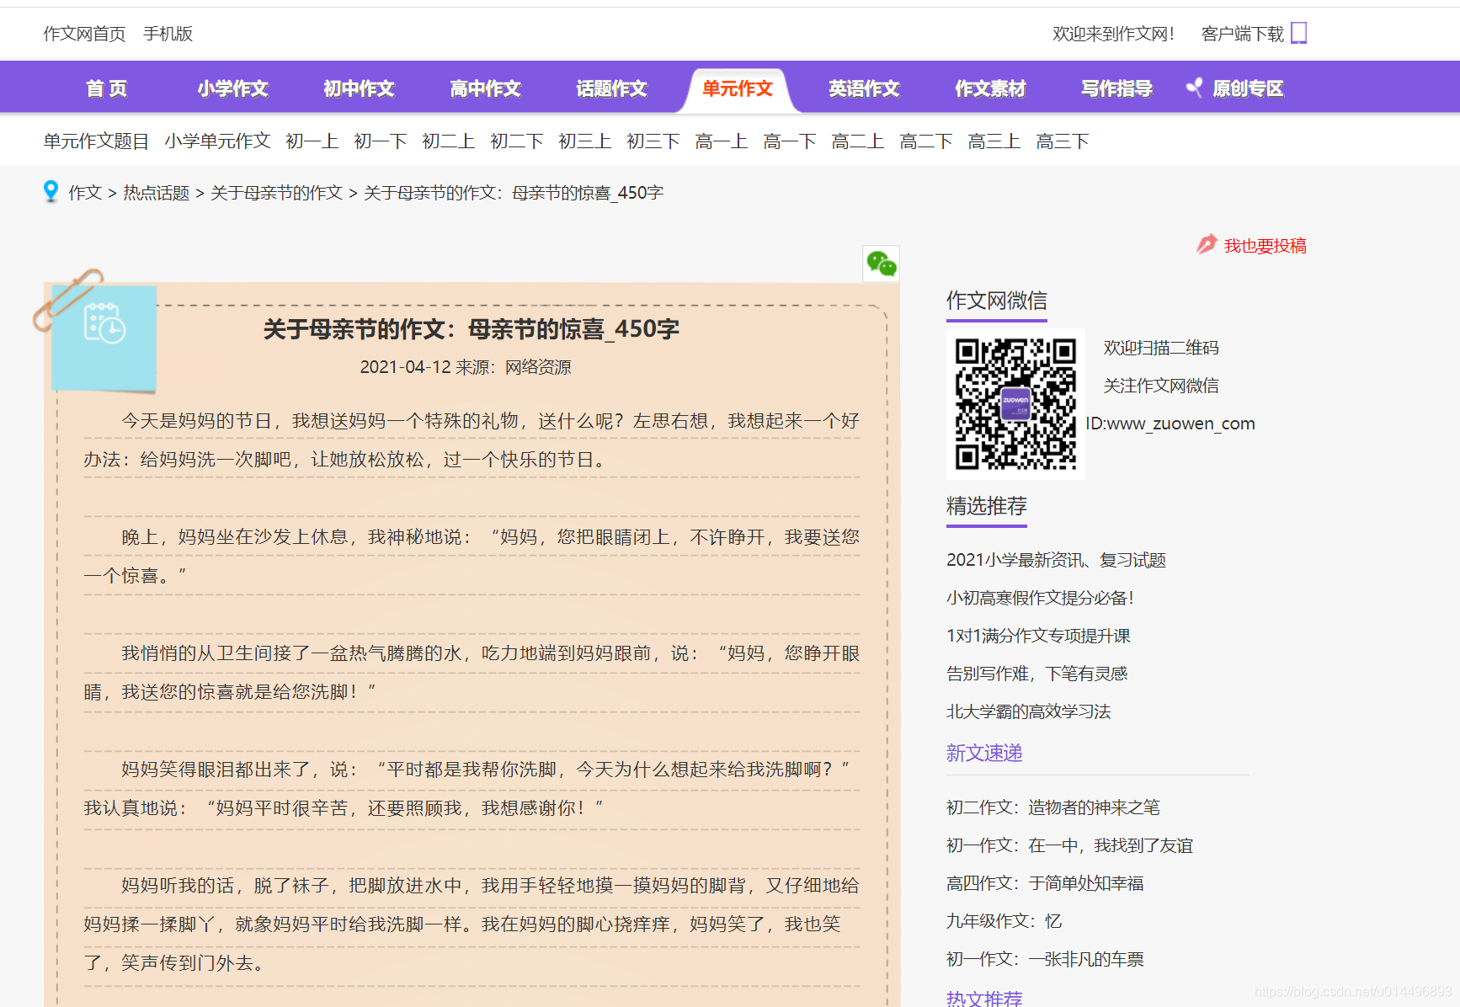Open the 首页 navigation tab
The width and height of the screenshot is (1460, 1007).
pyautogui.click(x=106, y=88)
